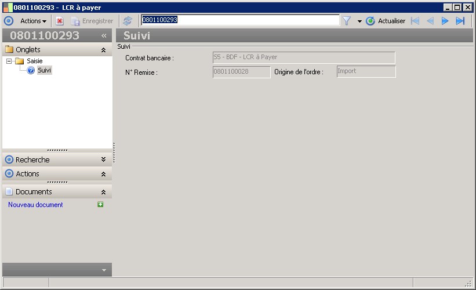Click the funnel filter icon

point(347,21)
